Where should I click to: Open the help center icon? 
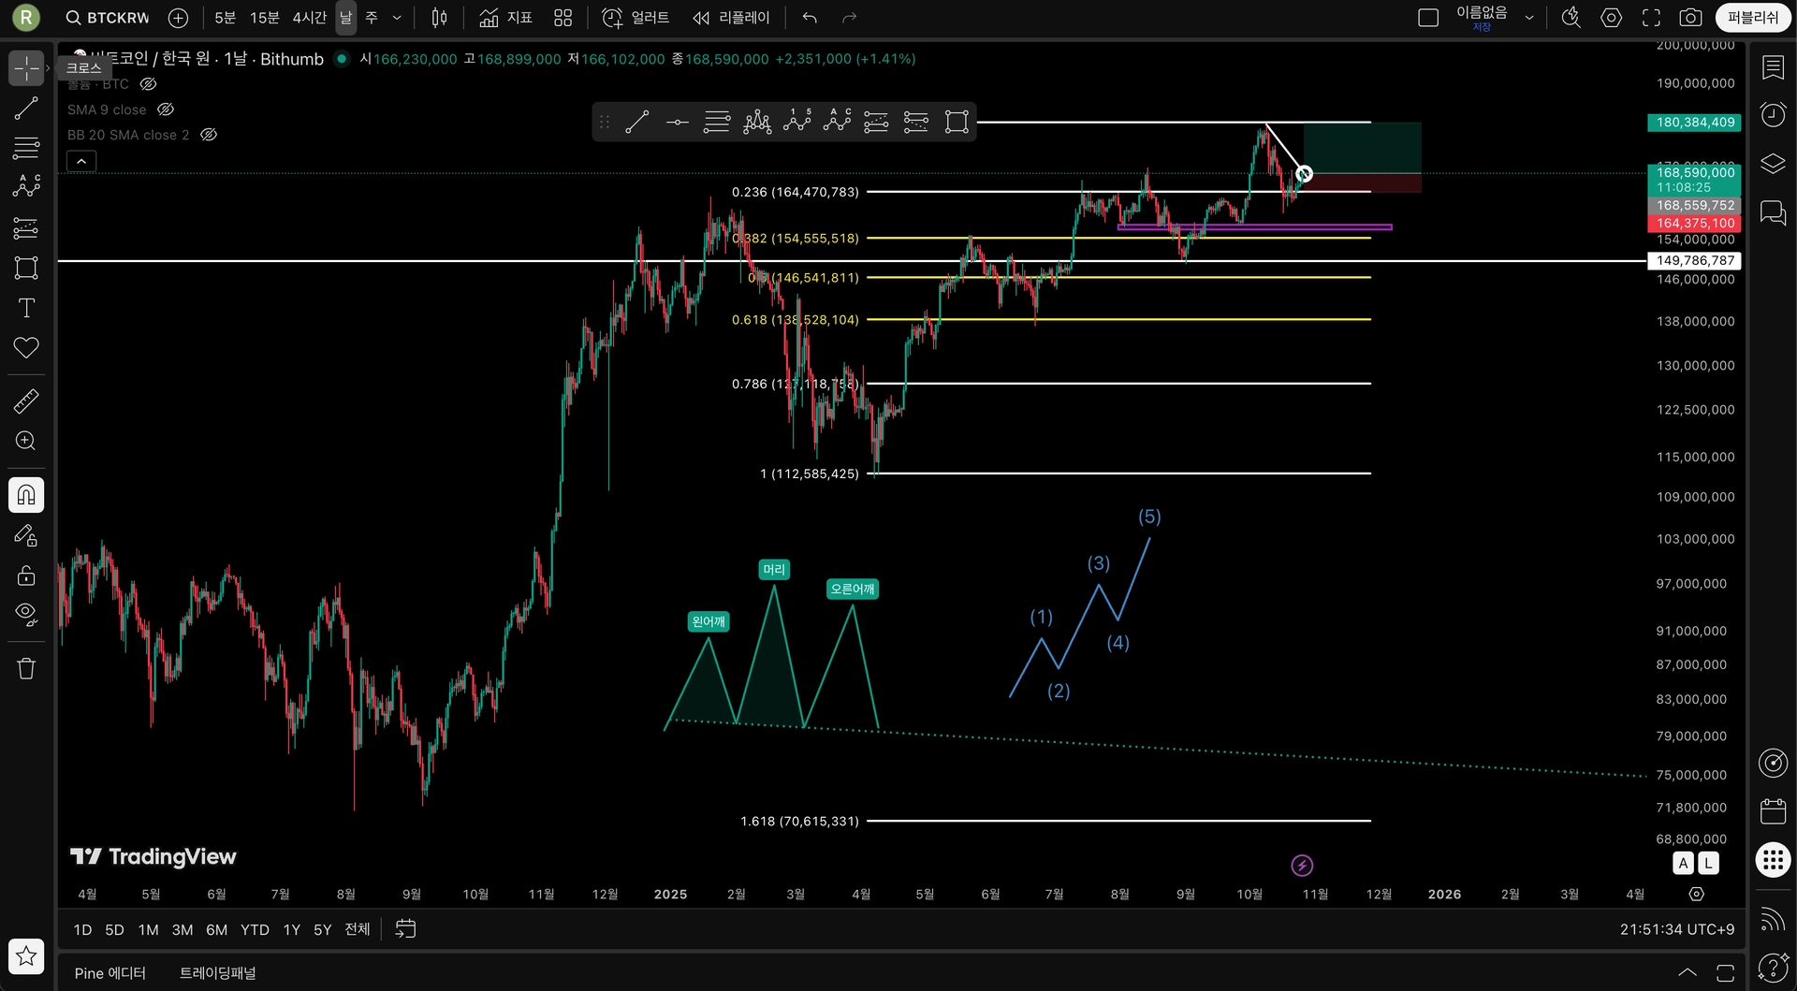pos(1773,968)
